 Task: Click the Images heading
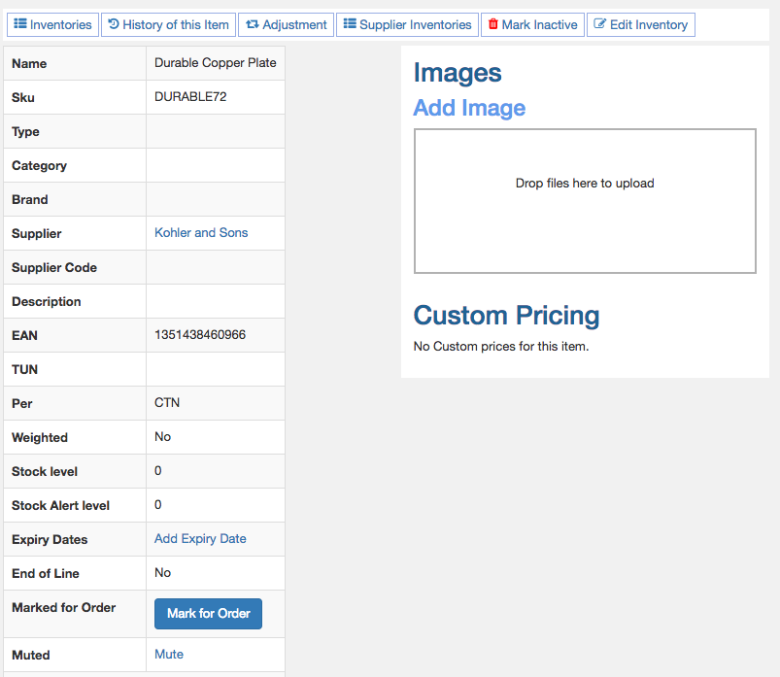tap(458, 73)
